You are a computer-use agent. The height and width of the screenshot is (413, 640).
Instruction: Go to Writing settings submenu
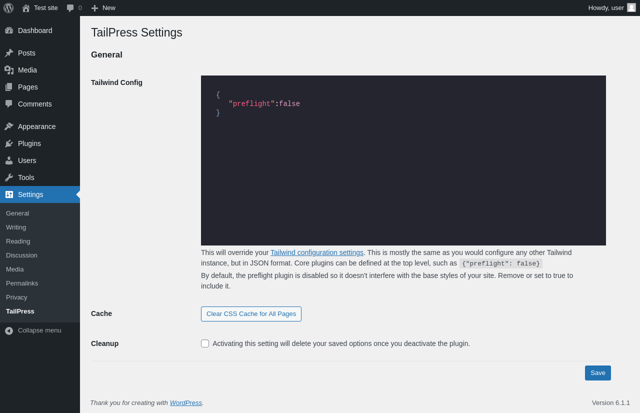16,227
